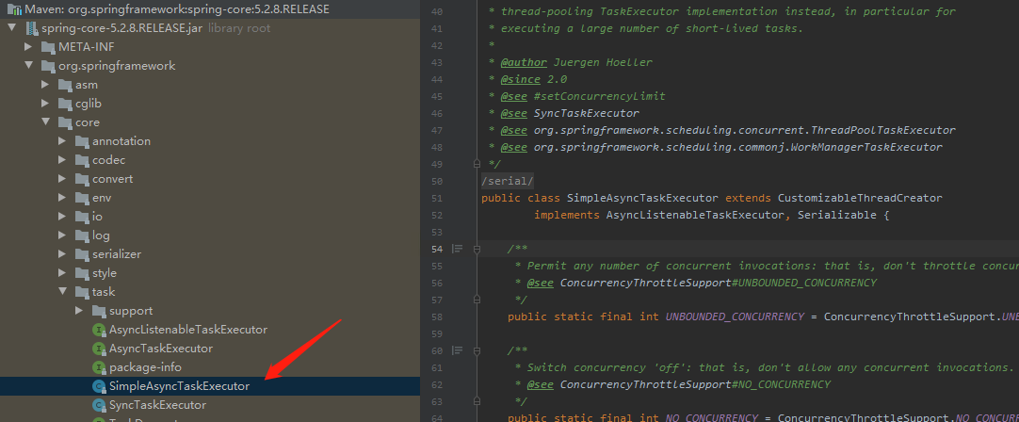
Task: Toggle rendered Javadoc icon on line 60
Action: click(458, 350)
